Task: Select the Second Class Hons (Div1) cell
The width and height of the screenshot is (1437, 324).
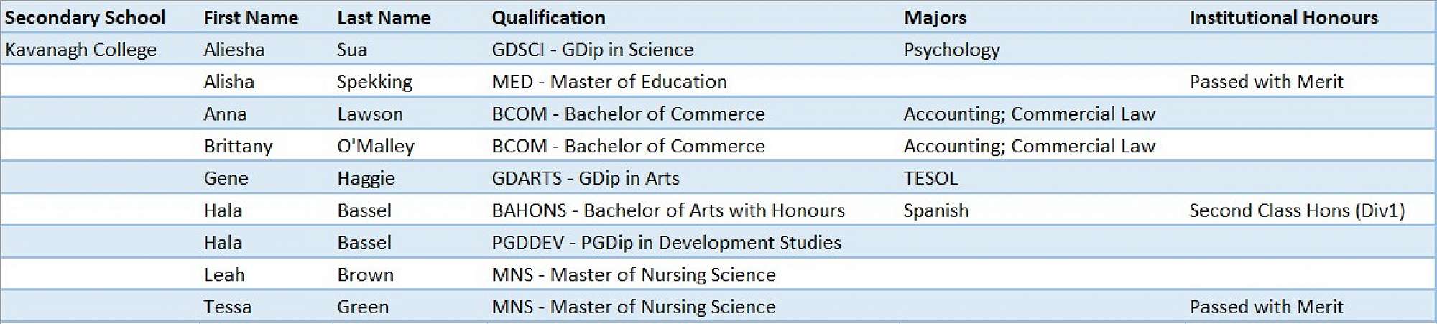Action: tap(1296, 210)
